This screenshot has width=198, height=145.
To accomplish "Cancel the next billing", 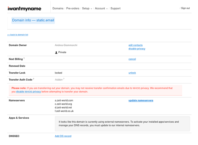I will (x=132, y=59).
